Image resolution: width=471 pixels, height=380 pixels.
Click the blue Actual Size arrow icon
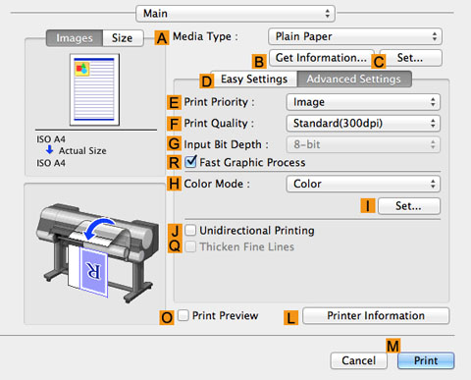coord(49,150)
